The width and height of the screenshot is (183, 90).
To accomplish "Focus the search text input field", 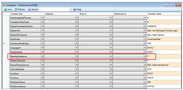I will tap(54, 9).
